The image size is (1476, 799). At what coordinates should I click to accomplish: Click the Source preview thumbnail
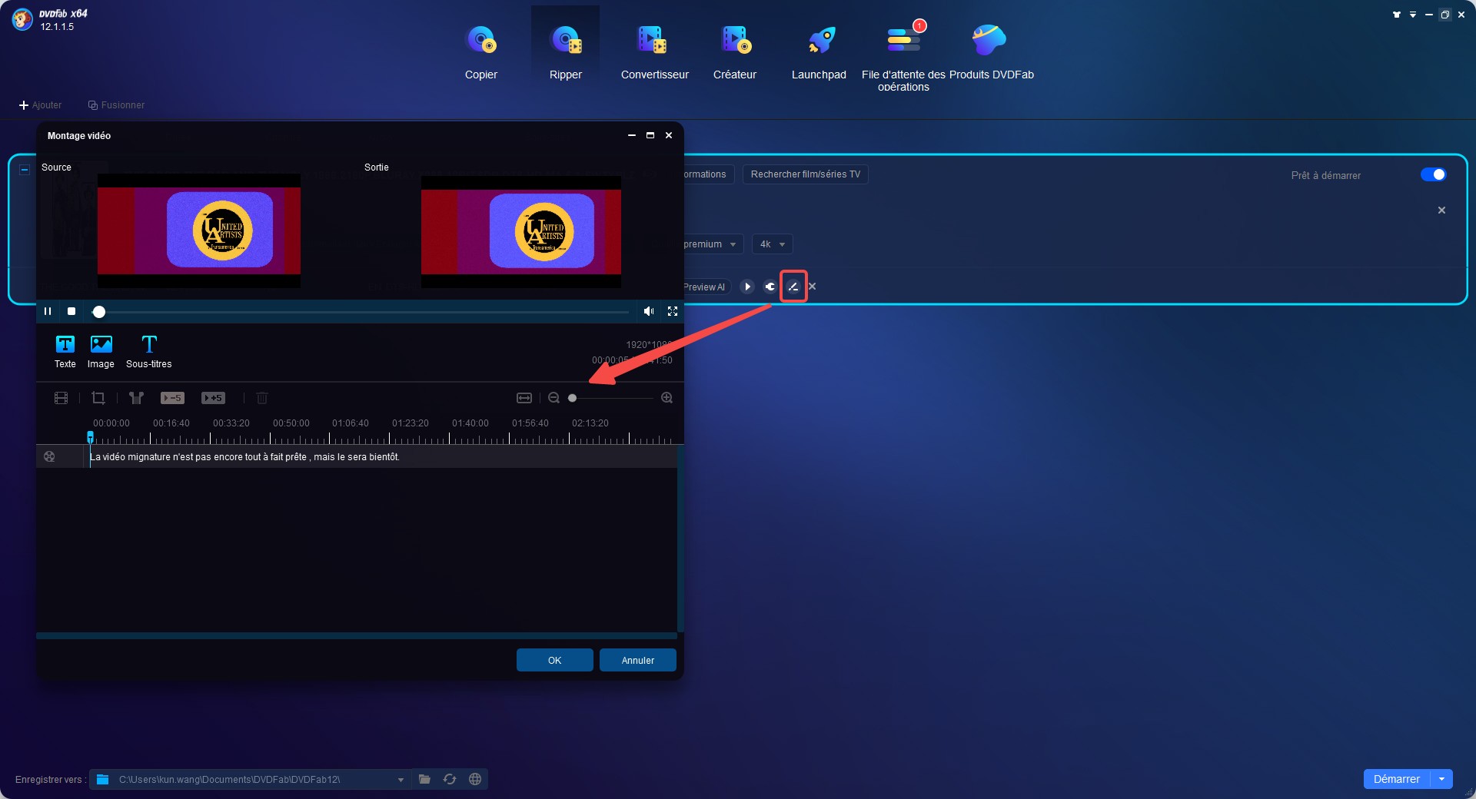point(199,230)
